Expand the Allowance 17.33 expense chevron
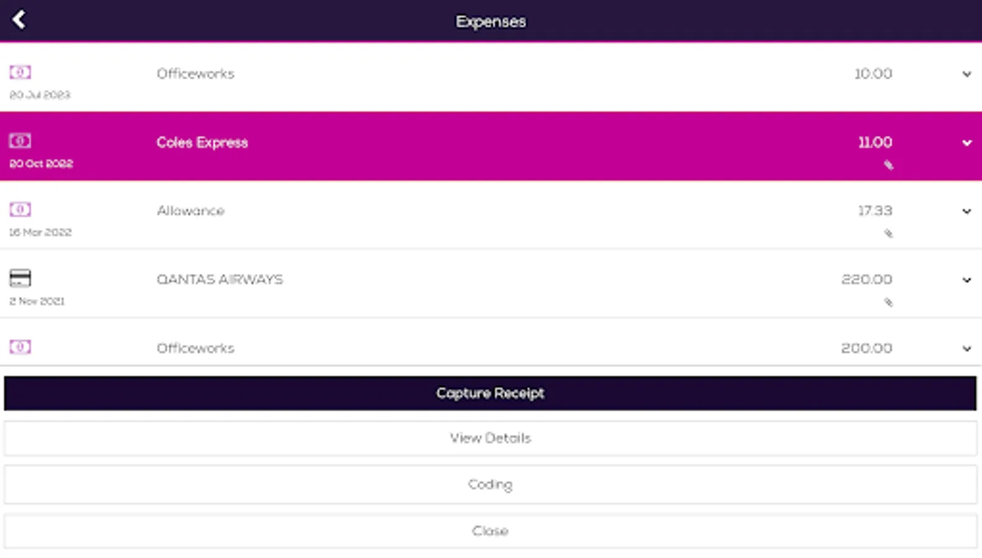 [x=967, y=211]
